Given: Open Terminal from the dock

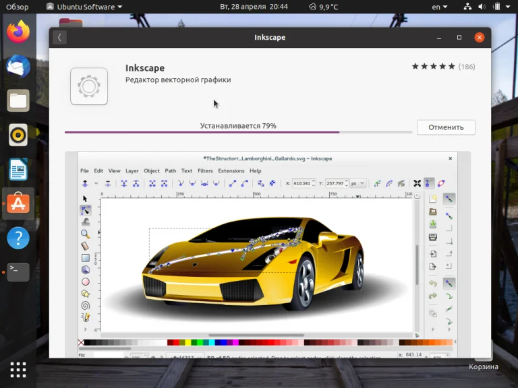Looking at the screenshot, I should point(18,272).
